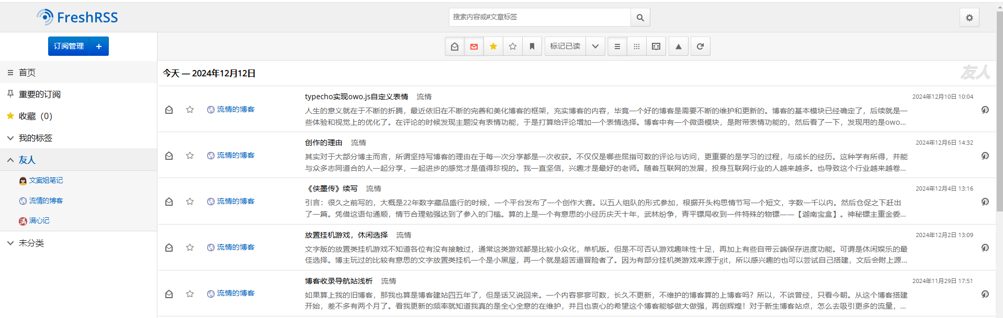Switch to reader view layout
The width and height of the screenshot is (1003, 318).
[656, 46]
